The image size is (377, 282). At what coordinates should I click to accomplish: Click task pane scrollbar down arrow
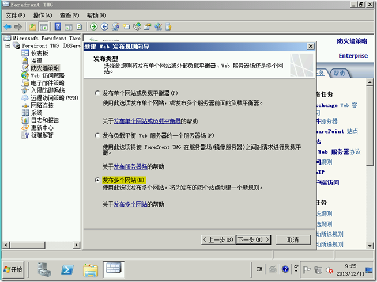(x=370, y=246)
